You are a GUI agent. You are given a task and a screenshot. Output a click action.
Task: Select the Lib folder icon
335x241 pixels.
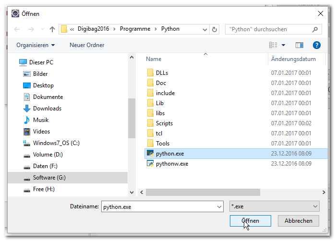point(150,103)
